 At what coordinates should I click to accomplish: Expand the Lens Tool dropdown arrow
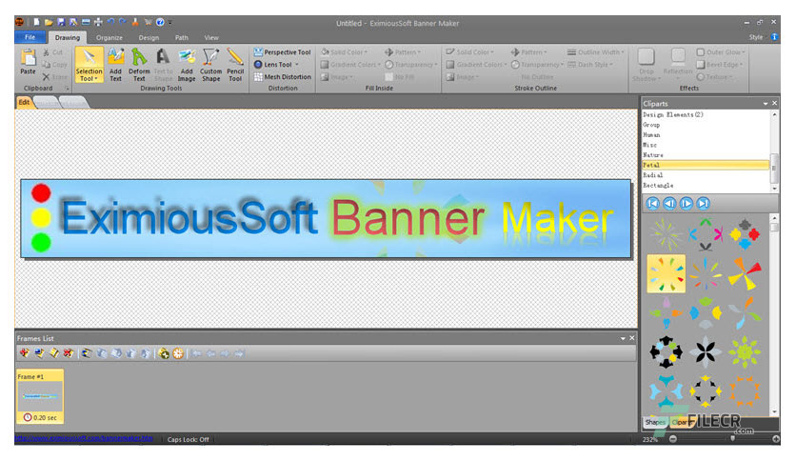297,65
